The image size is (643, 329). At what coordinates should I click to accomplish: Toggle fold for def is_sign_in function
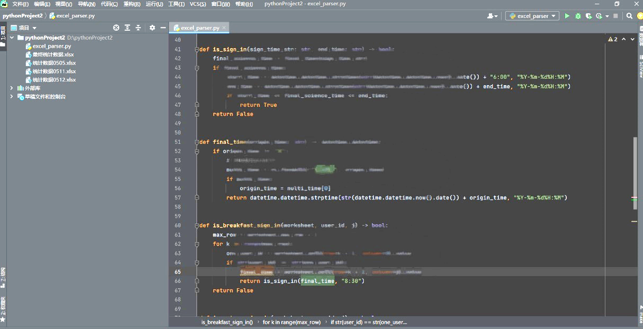pos(197,49)
